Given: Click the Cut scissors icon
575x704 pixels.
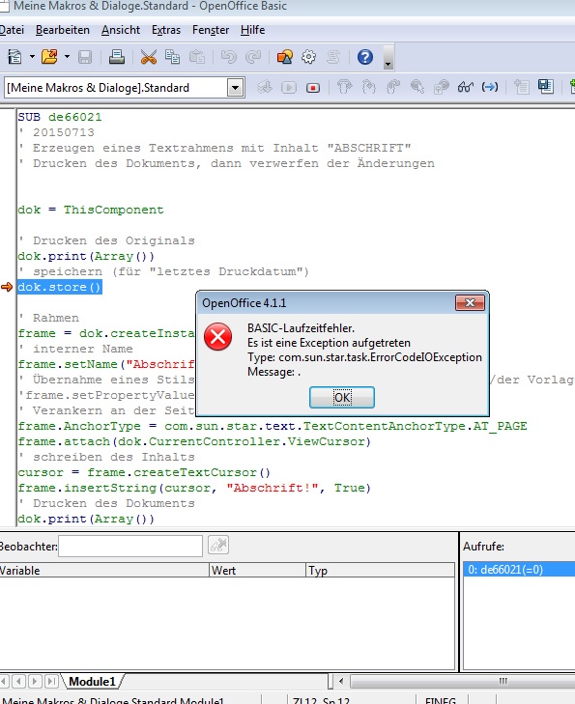Looking at the screenshot, I should [148, 57].
